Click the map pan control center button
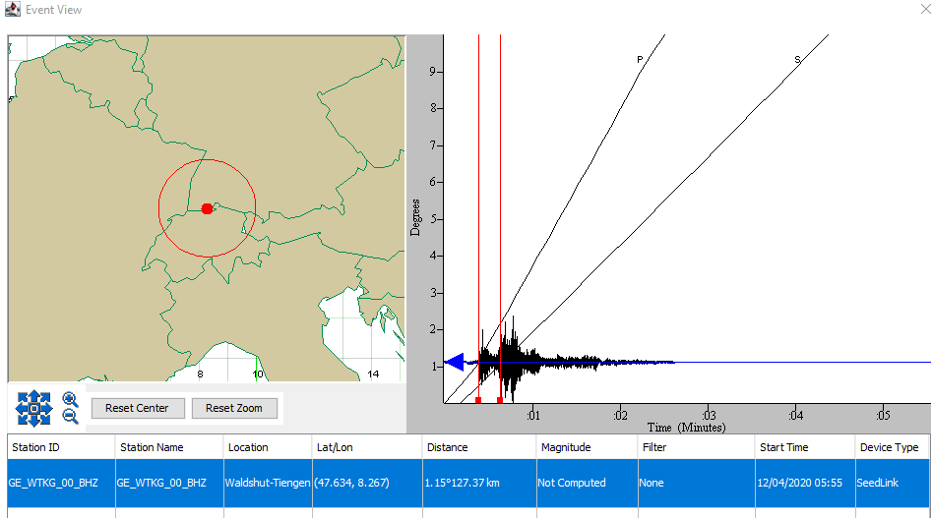Viewport: 932px width, 518px height. (33, 408)
